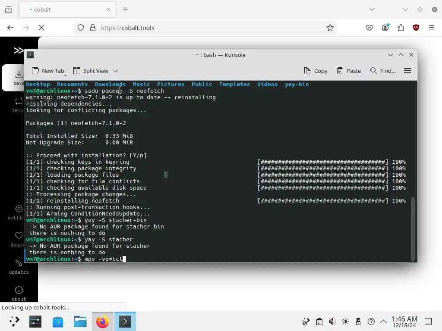Click the Templates directory name in the terminal
Screen dimensions: 442x331
[x=234, y=84]
